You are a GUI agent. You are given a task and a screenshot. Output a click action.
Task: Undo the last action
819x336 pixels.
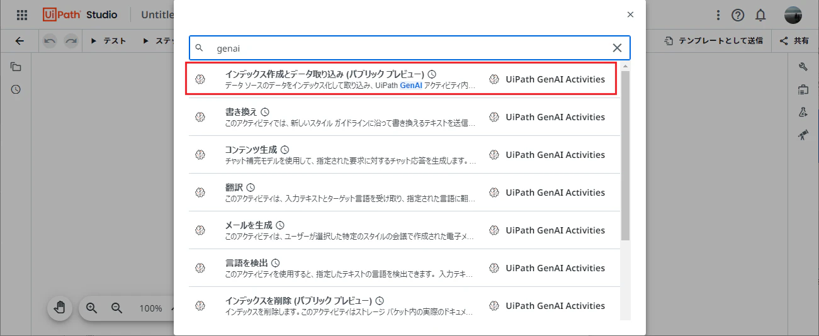tap(50, 41)
